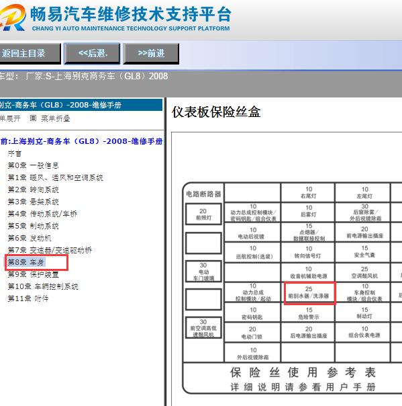The height and width of the screenshot is (406, 402).
Task: Select 第3章 悬架系统
Action: (x=33, y=202)
